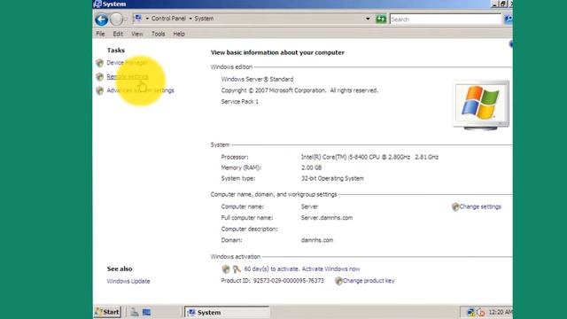This screenshot has width=567, height=319.
Task: Open Server Manager from Quick Launch
Action: (135, 312)
